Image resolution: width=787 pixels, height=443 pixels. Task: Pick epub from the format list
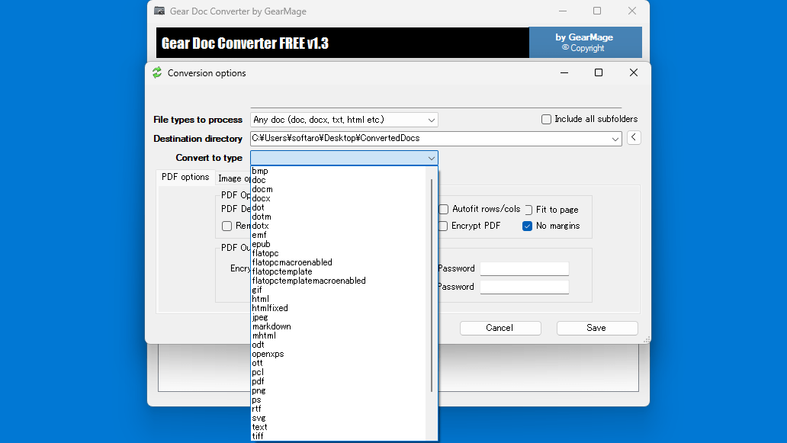click(x=261, y=244)
